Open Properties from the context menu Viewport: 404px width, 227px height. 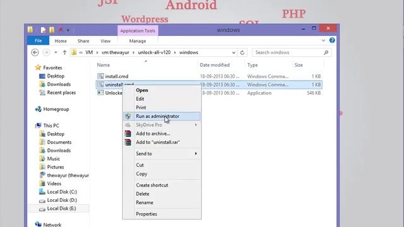click(162, 214)
